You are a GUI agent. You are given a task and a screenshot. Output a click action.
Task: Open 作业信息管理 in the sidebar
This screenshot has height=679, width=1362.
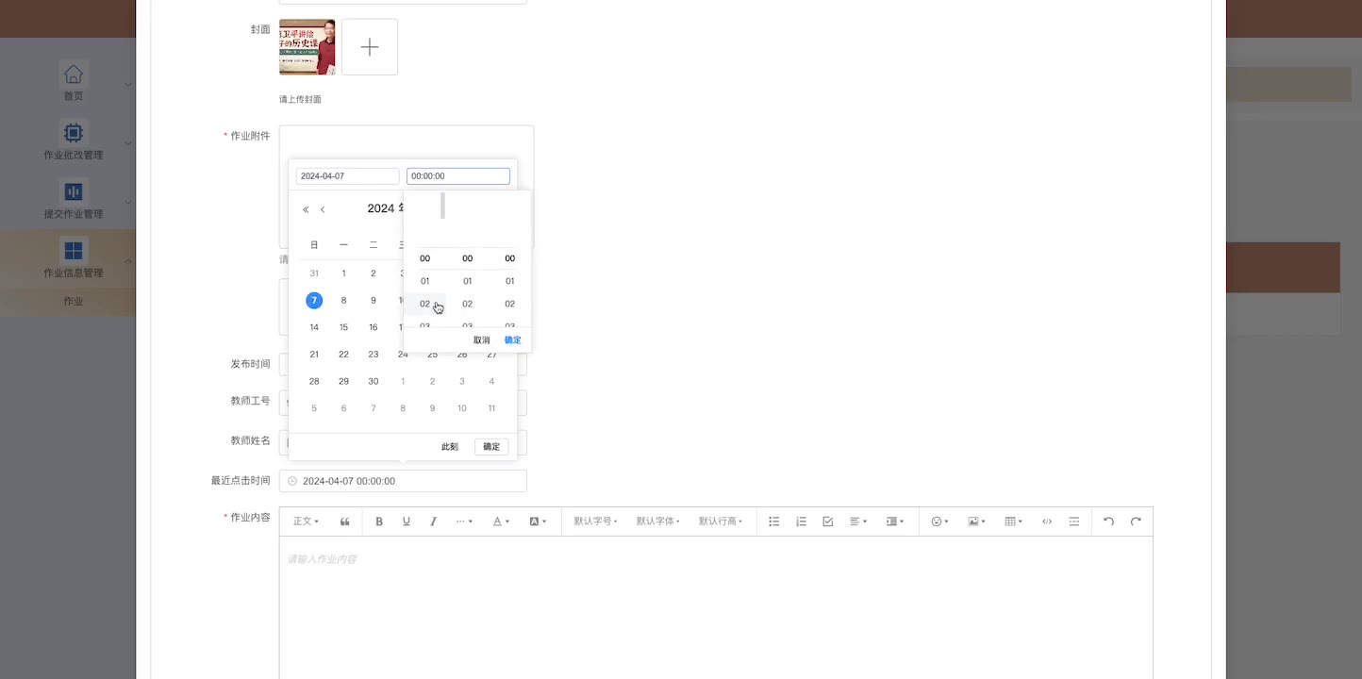pos(73,259)
